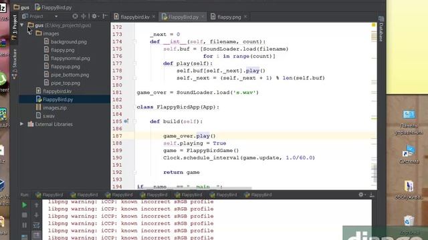Collapse the fold marker at line 177
Viewport: 428px width, 240px height.
pyautogui.click(x=134, y=63)
